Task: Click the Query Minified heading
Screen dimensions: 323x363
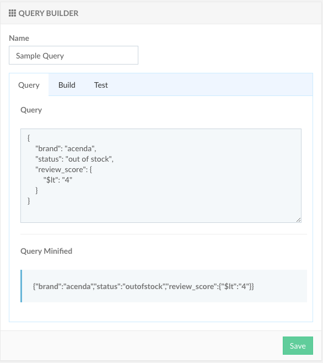Action: 46,251
